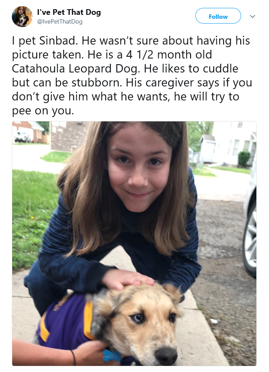
Task: Click the word Sinbad in the tweet
Action: (x=58, y=41)
